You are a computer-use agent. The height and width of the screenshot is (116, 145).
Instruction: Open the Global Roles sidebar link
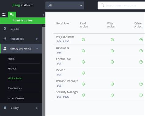click(x=15, y=78)
